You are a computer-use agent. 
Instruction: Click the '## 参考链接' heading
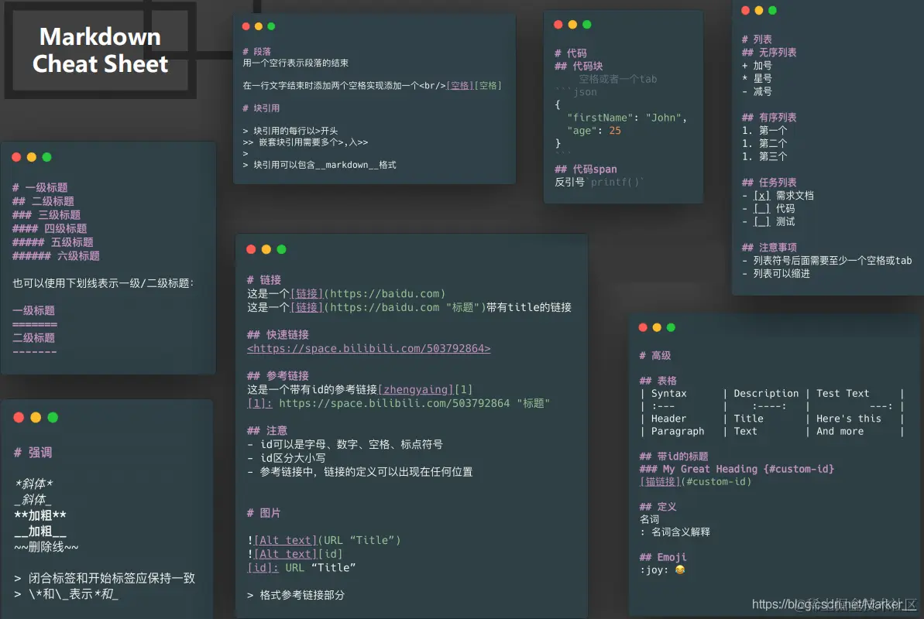point(277,376)
